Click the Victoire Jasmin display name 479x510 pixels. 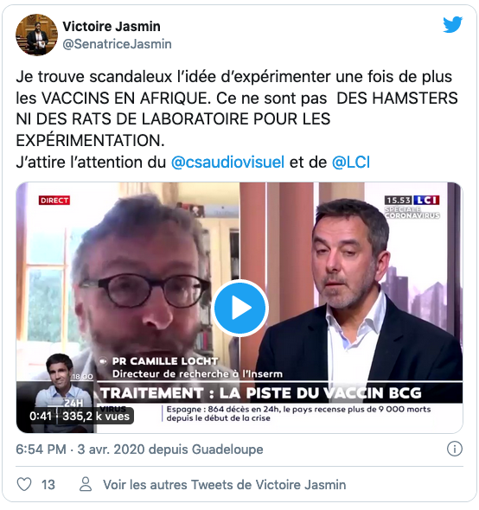pos(112,26)
